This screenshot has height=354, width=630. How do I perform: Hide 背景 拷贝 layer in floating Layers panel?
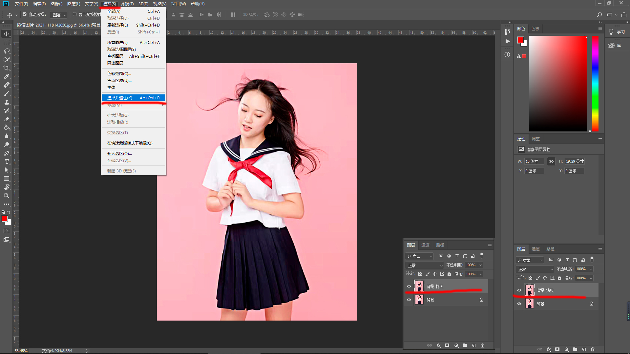(x=409, y=286)
